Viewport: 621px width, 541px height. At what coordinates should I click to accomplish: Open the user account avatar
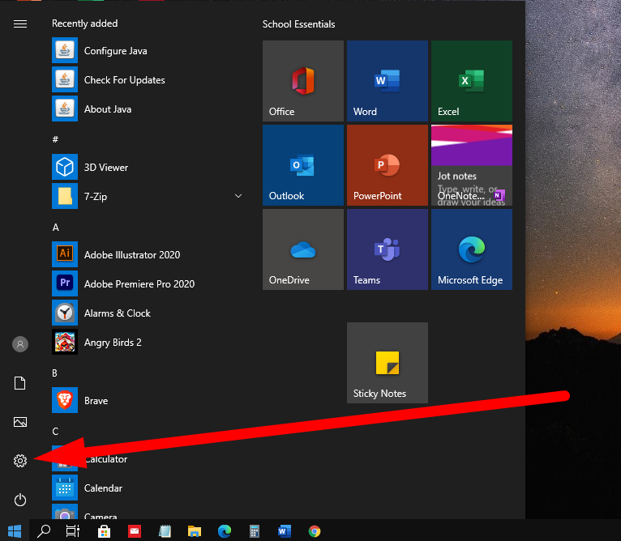(x=20, y=344)
